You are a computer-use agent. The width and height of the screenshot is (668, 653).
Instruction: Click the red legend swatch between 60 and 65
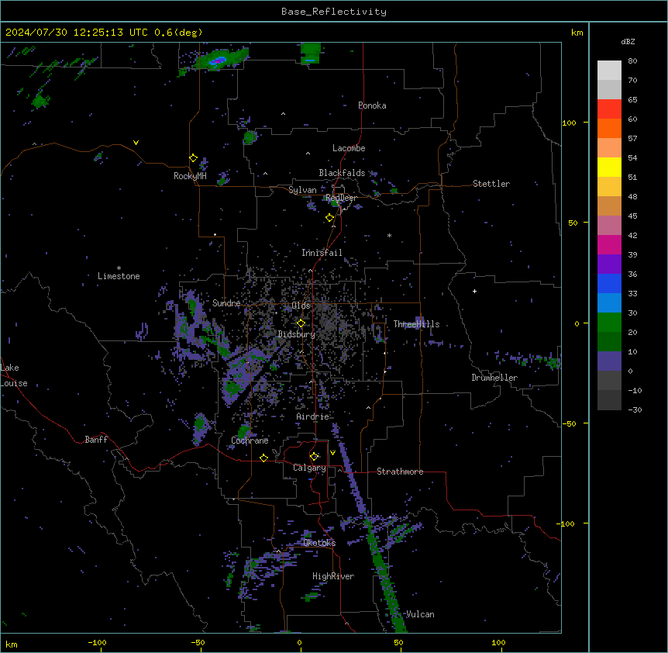tap(609, 109)
